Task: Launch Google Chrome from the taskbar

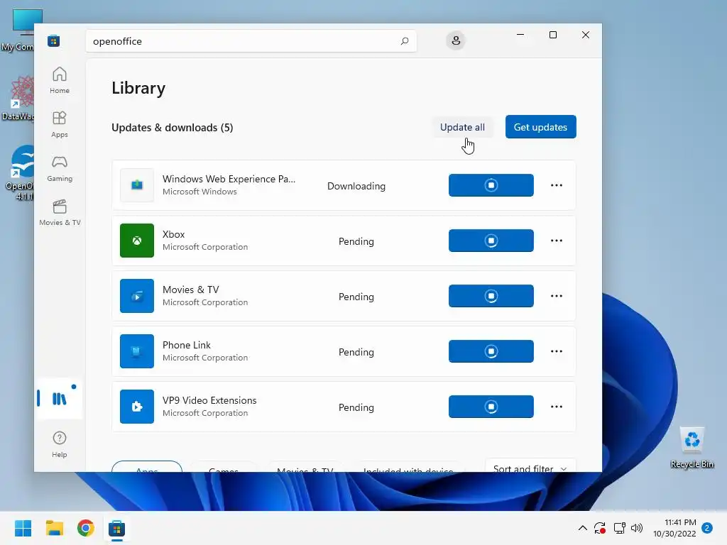Action: [86, 528]
